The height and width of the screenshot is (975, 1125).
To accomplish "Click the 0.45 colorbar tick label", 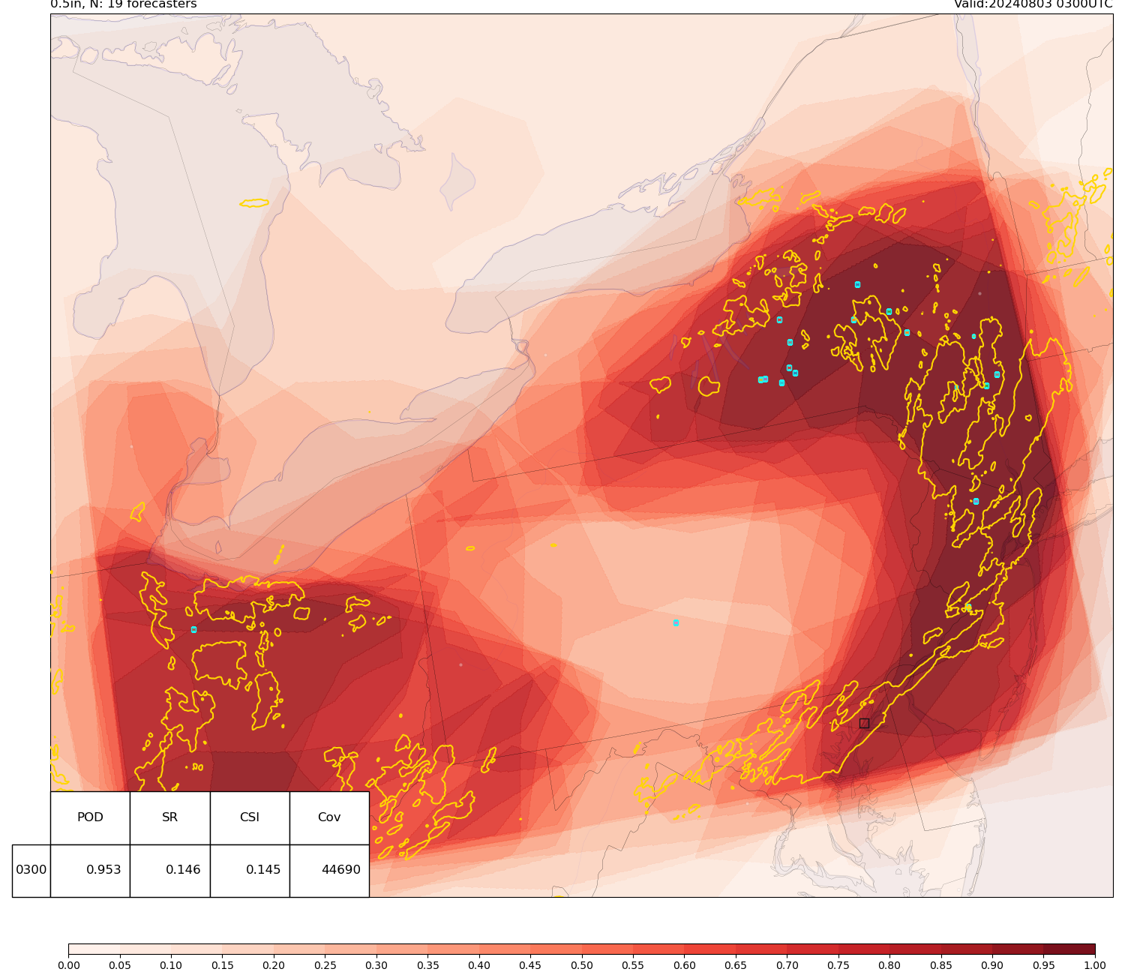I will click(x=530, y=965).
